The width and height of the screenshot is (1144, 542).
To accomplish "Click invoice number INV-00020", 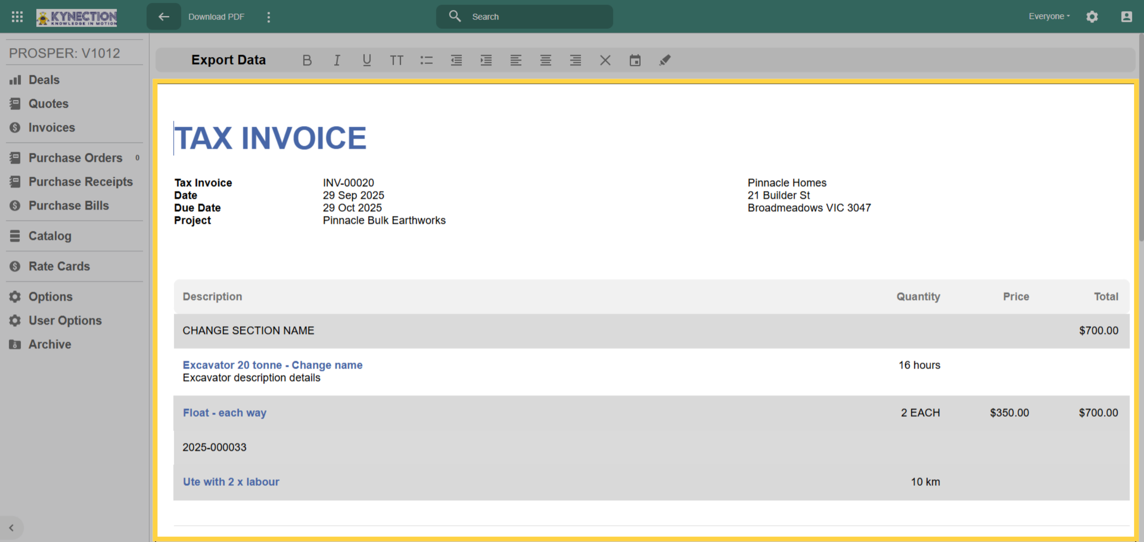I will (x=348, y=183).
